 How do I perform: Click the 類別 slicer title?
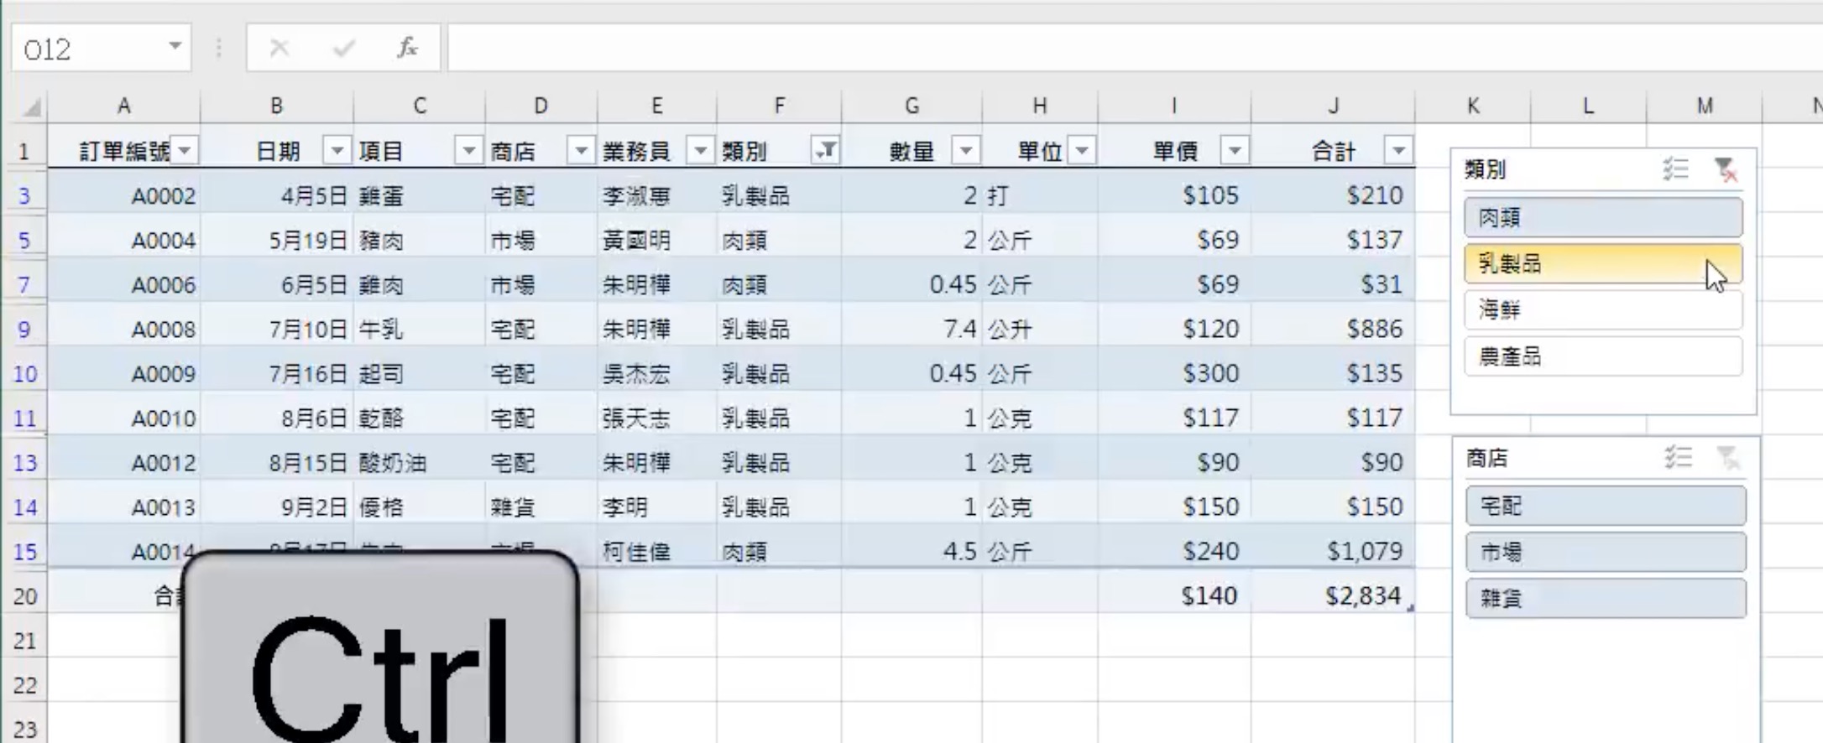pos(1485,169)
